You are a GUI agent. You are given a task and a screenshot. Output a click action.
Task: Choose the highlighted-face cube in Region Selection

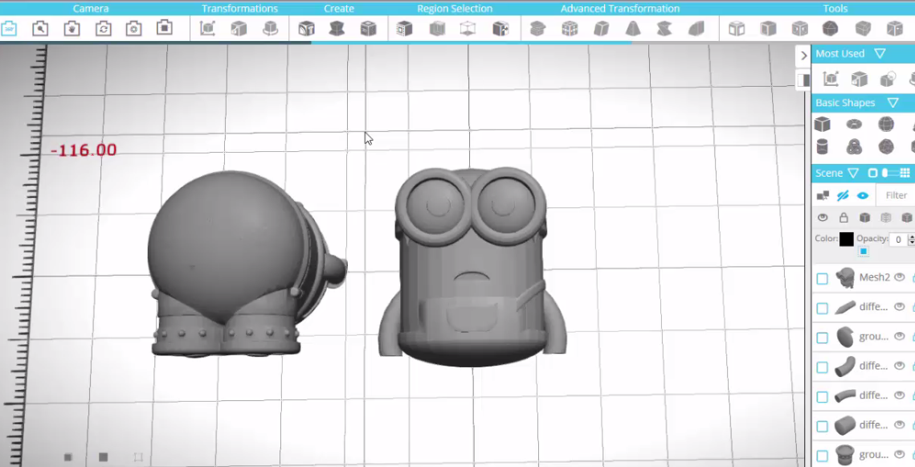coord(404,29)
